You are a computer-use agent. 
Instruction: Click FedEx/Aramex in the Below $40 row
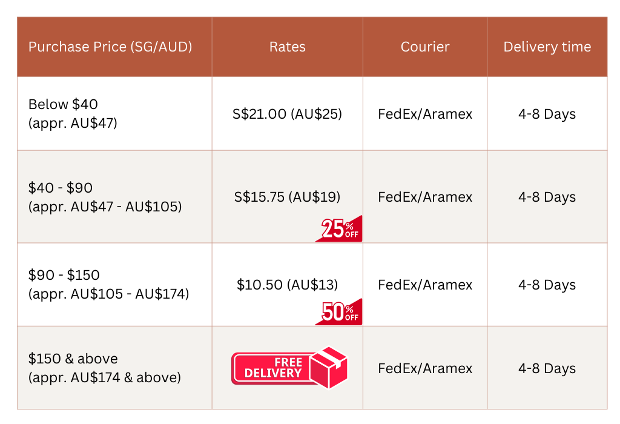tap(425, 114)
